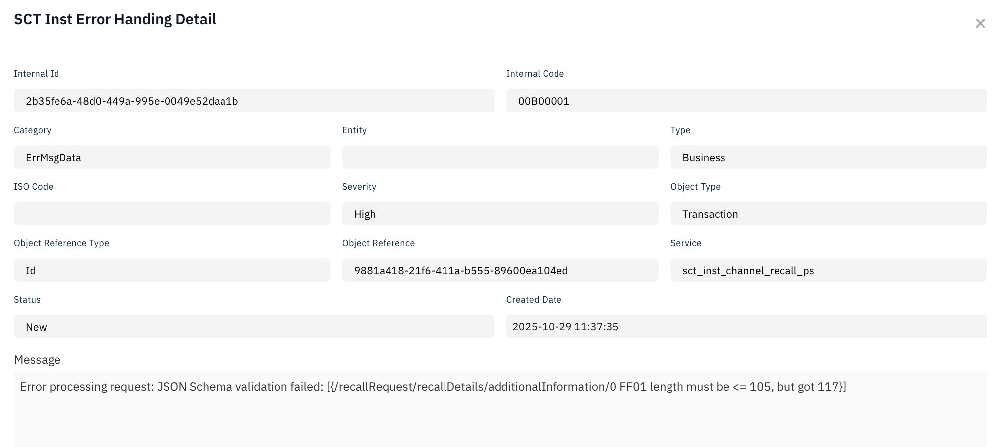Click the Severity field showing High
The width and height of the screenshot is (1002, 447).
[x=500, y=213]
